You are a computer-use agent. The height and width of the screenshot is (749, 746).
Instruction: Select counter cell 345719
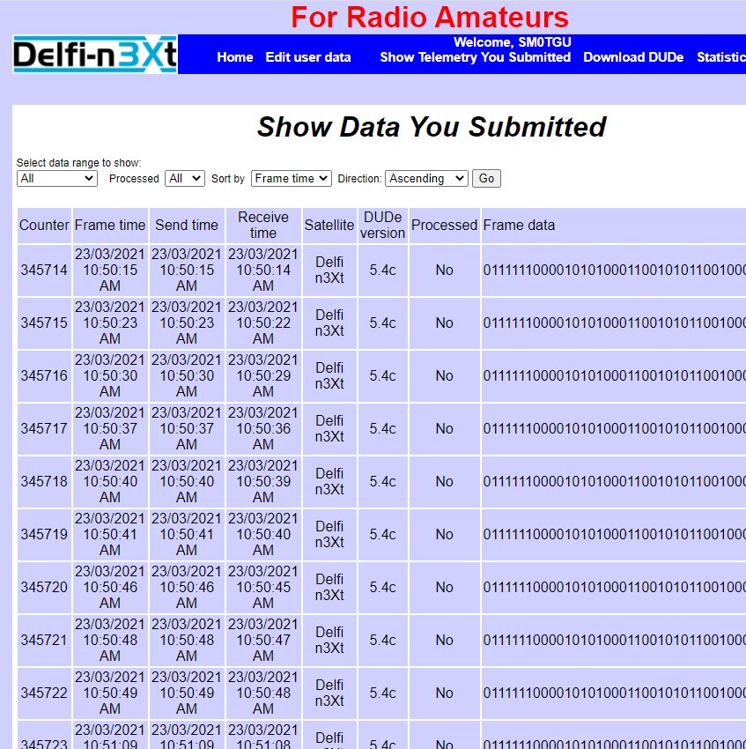point(44,535)
